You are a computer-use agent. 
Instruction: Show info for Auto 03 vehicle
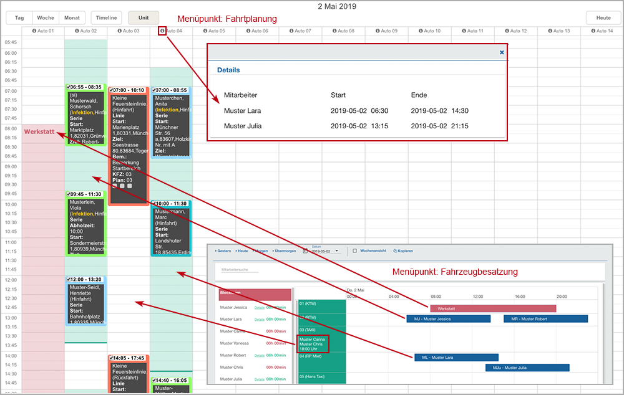[x=120, y=31]
